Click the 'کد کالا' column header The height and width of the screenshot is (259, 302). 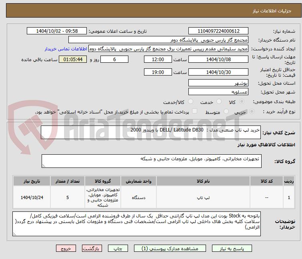(266, 181)
